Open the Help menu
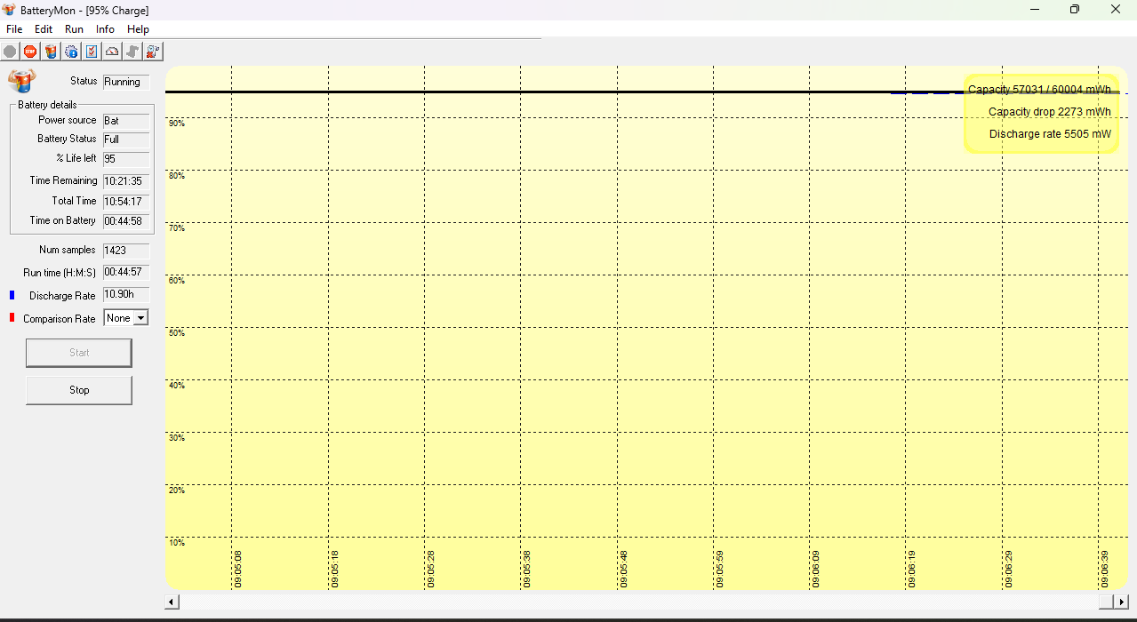 [x=138, y=29]
